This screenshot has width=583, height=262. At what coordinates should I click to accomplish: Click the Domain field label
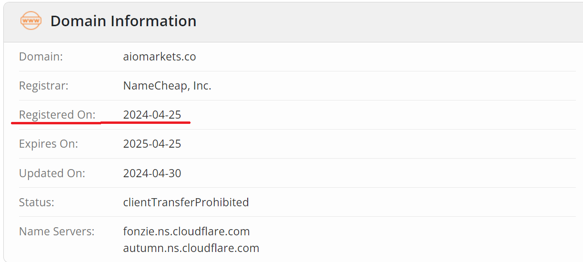[41, 57]
